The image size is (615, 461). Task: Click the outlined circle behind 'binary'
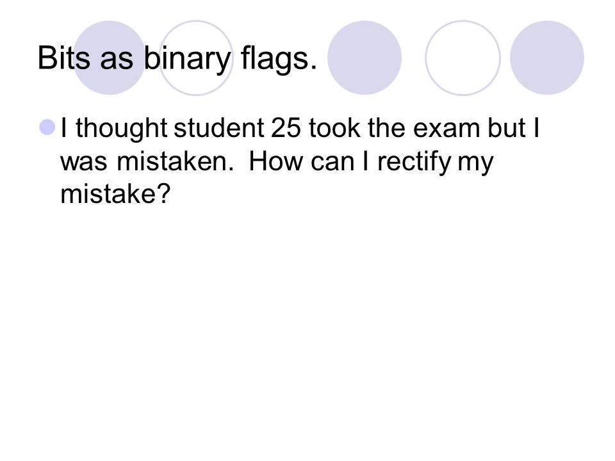click(x=196, y=58)
